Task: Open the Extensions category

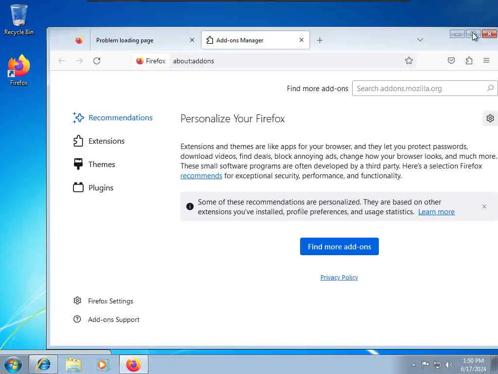Action: pos(99,141)
